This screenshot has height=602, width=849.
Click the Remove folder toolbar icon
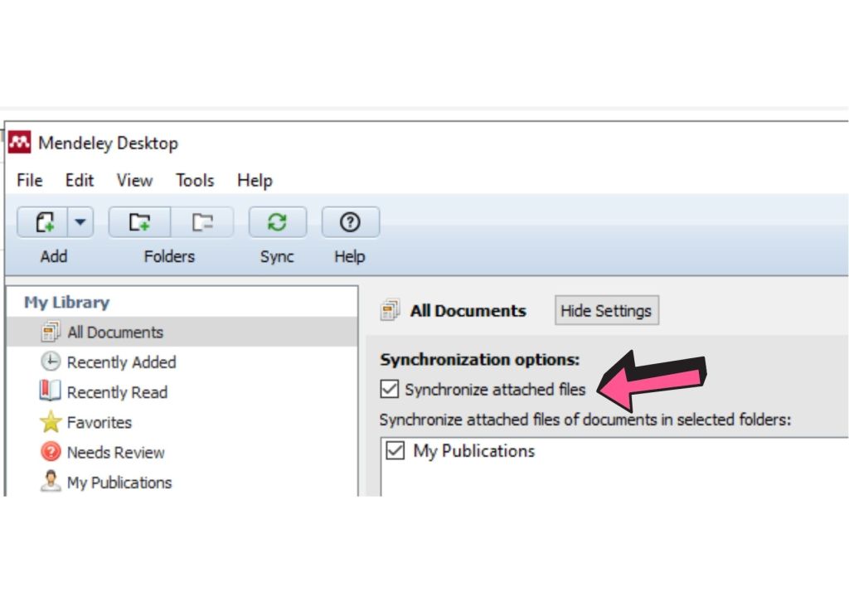(202, 222)
